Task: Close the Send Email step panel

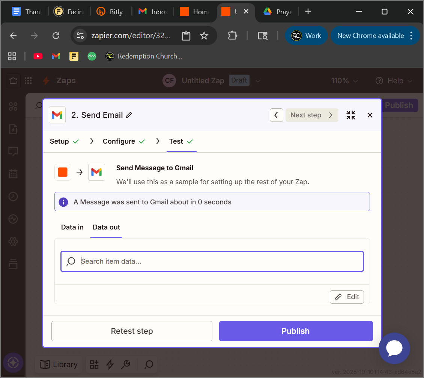Action: [370, 115]
